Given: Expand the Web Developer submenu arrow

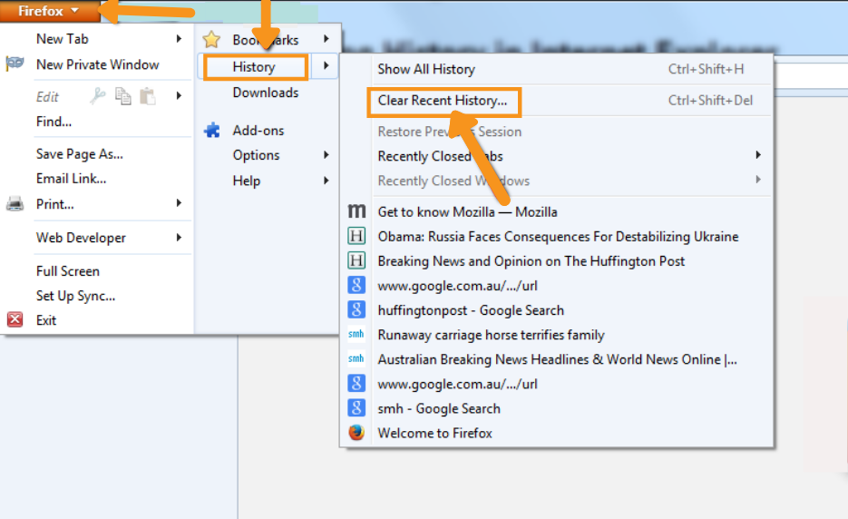Looking at the screenshot, I should pos(179,237).
